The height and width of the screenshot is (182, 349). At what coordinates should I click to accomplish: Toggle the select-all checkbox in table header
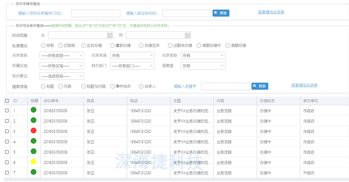[6, 101]
